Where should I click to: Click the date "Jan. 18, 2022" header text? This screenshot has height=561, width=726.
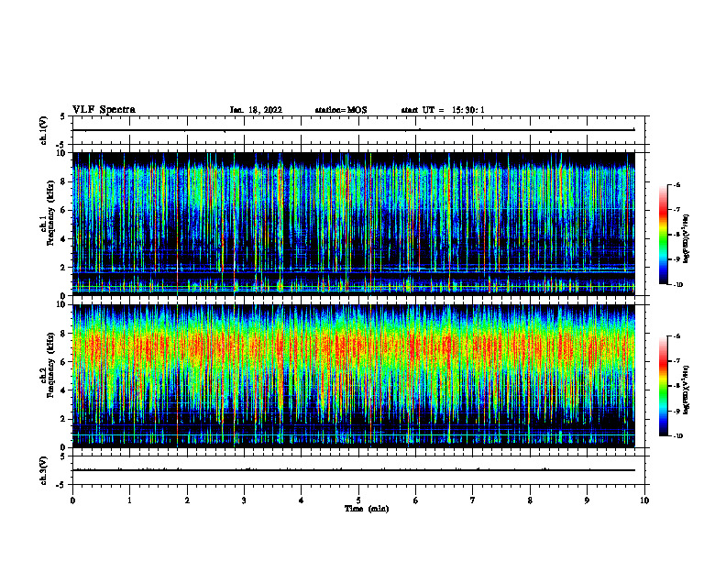[256, 110]
